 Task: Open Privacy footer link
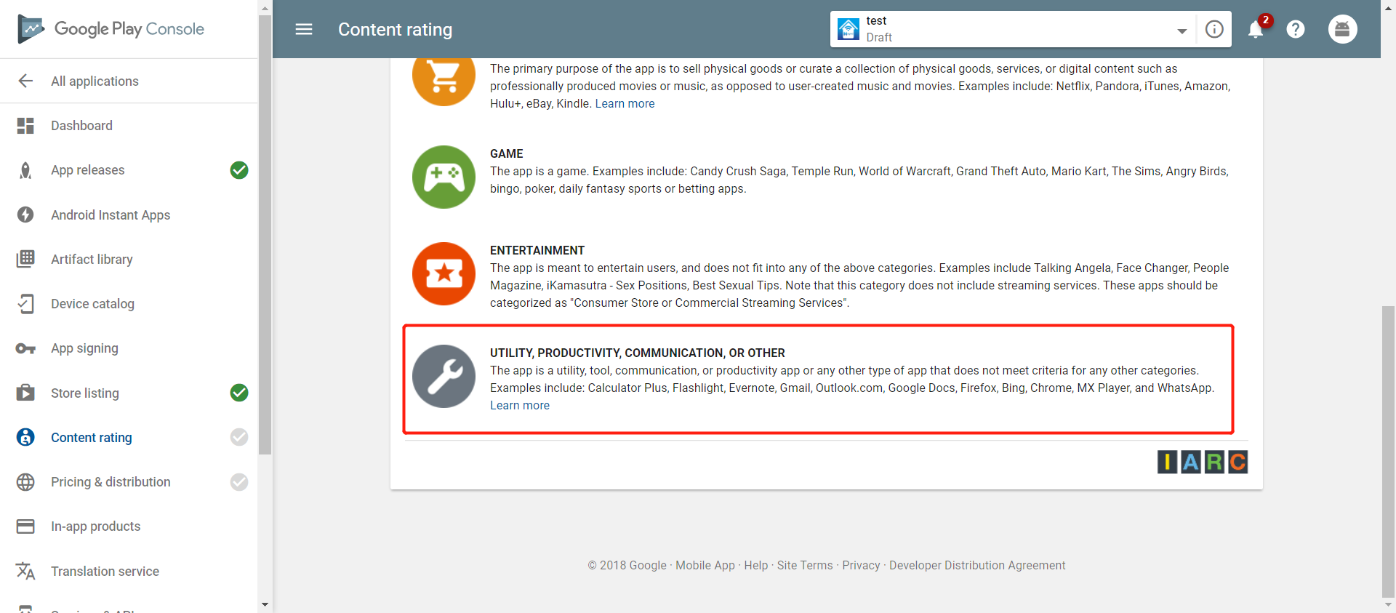[861, 565]
